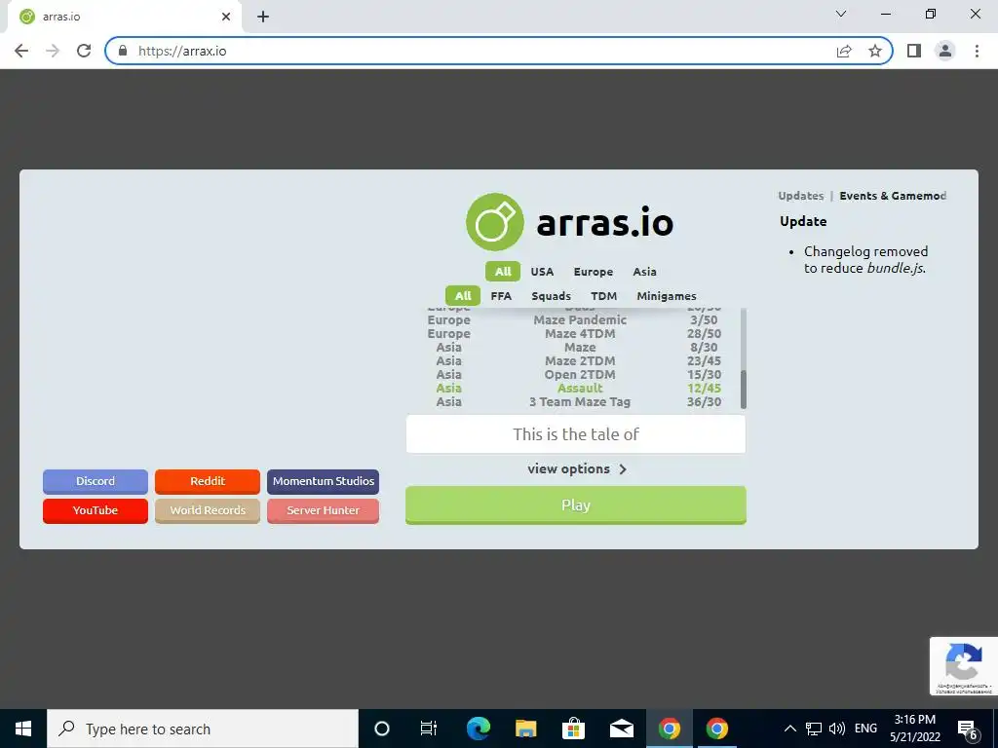998x748 pixels.
Task: Share this page via address bar icon
Action: pos(844,51)
